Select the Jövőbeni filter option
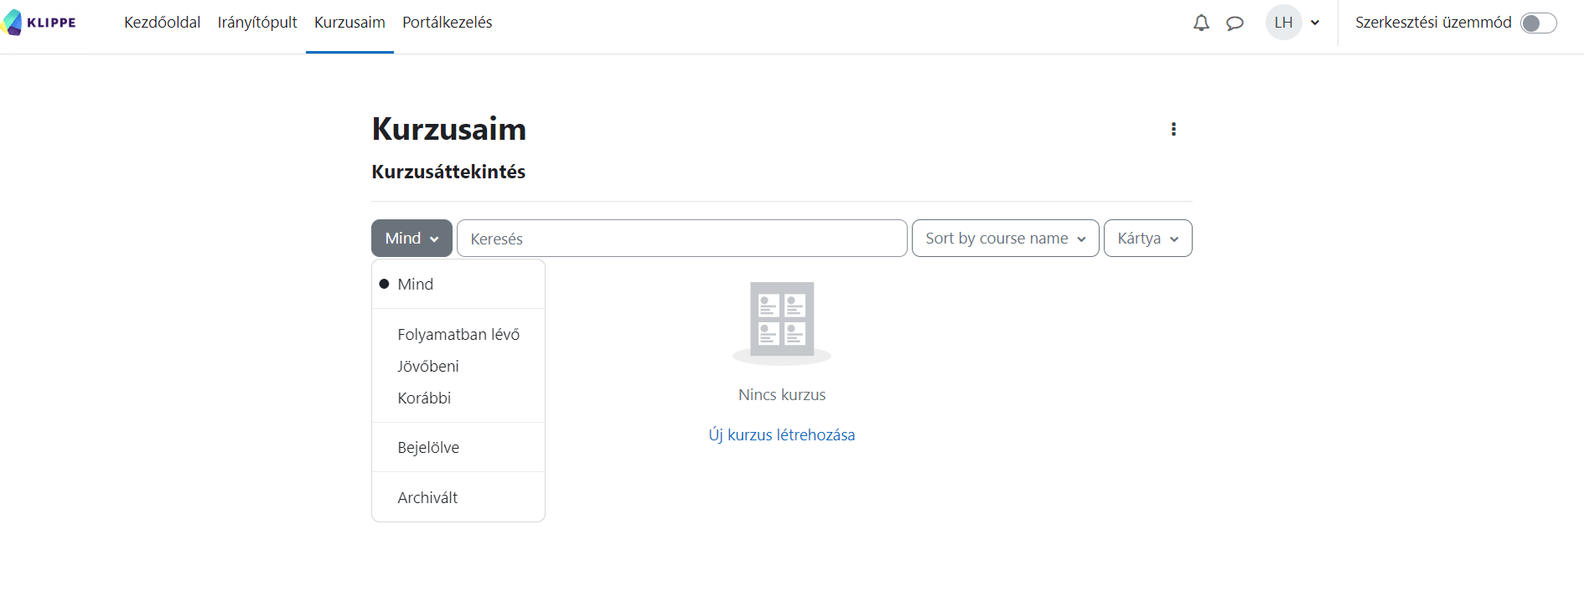This screenshot has width=1584, height=591. [x=428, y=367]
